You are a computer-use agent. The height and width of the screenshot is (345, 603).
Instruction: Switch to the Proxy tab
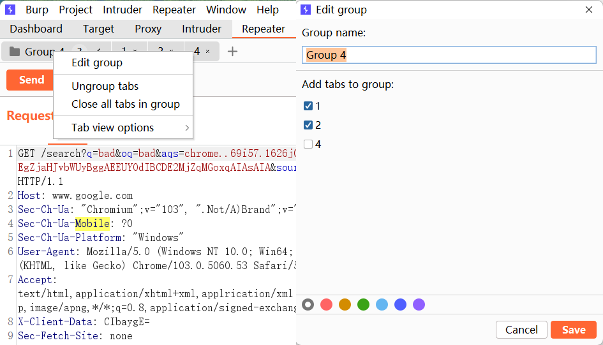coord(148,29)
